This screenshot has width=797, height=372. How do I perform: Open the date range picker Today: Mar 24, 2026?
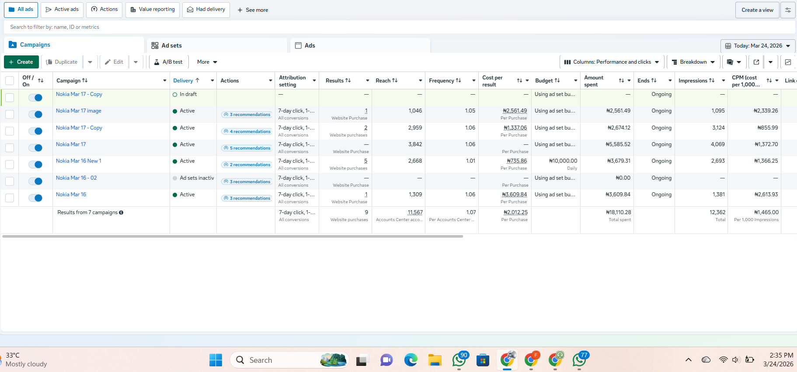click(x=758, y=46)
